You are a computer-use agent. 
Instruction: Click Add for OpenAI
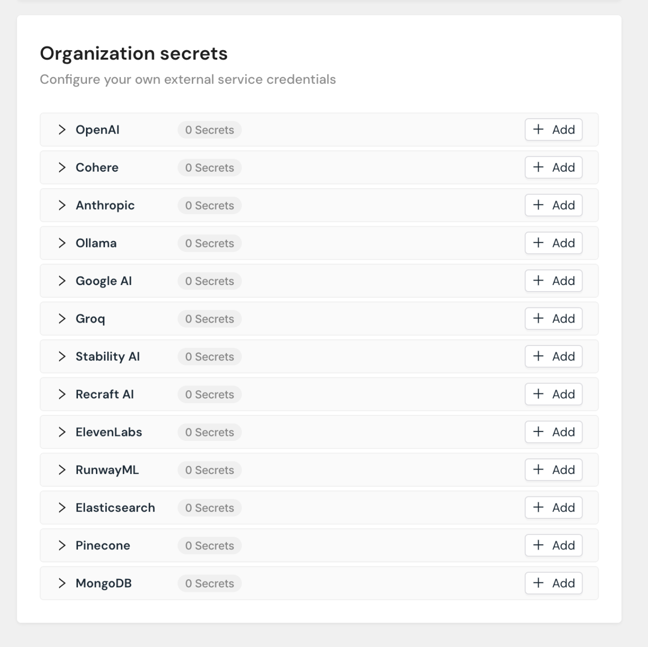[553, 130]
